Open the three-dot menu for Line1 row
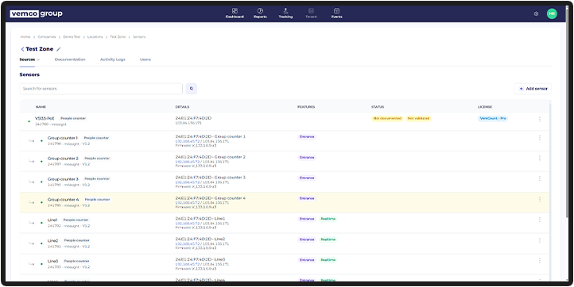The image size is (574, 287). 540,220
